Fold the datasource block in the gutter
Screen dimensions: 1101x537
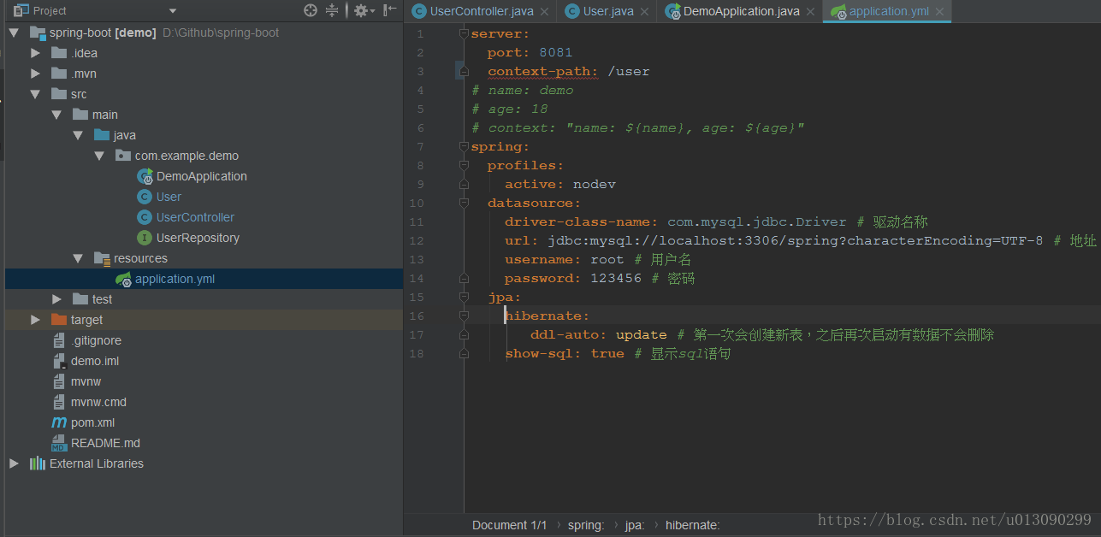pyautogui.click(x=464, y=203)
